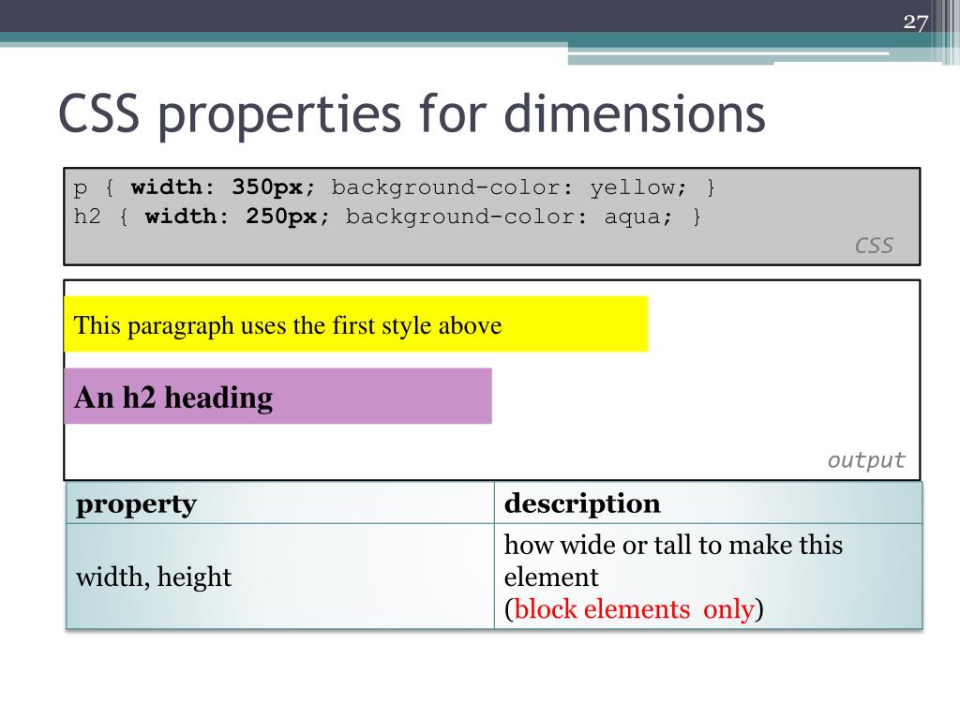Click the code line starting with "p {"
Screen dimensions: 960x720
(395, 187)
